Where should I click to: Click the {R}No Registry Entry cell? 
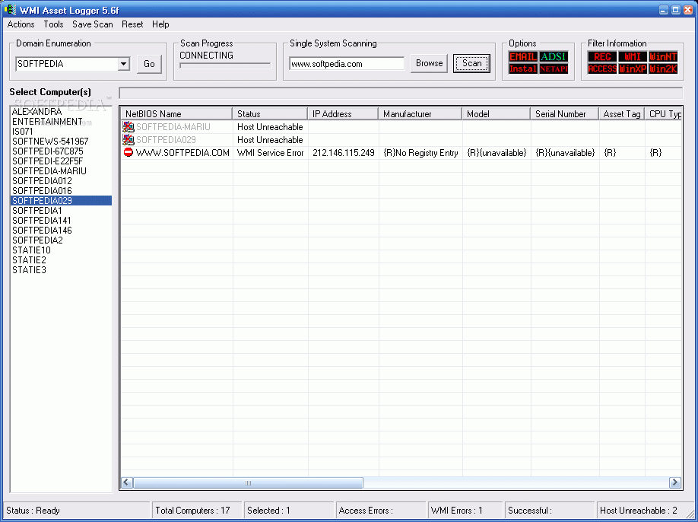(x=420, y=153)
